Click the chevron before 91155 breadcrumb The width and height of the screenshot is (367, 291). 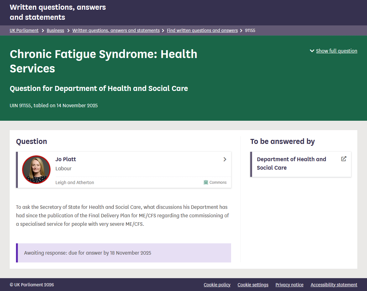click(x=241, y=30)
